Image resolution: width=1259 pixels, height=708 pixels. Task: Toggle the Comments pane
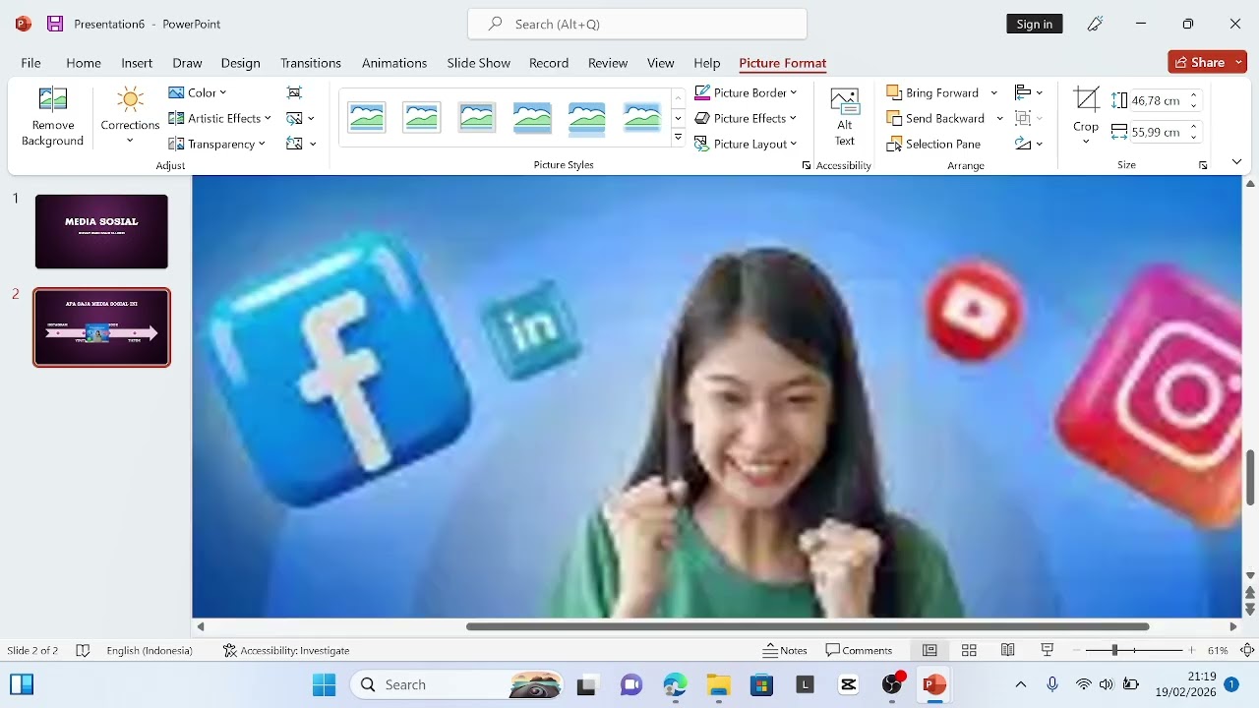click(x=859, y=650)
